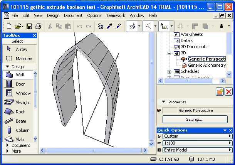
Task: Click the Paste clipboard icon
Action: point(68,26)
